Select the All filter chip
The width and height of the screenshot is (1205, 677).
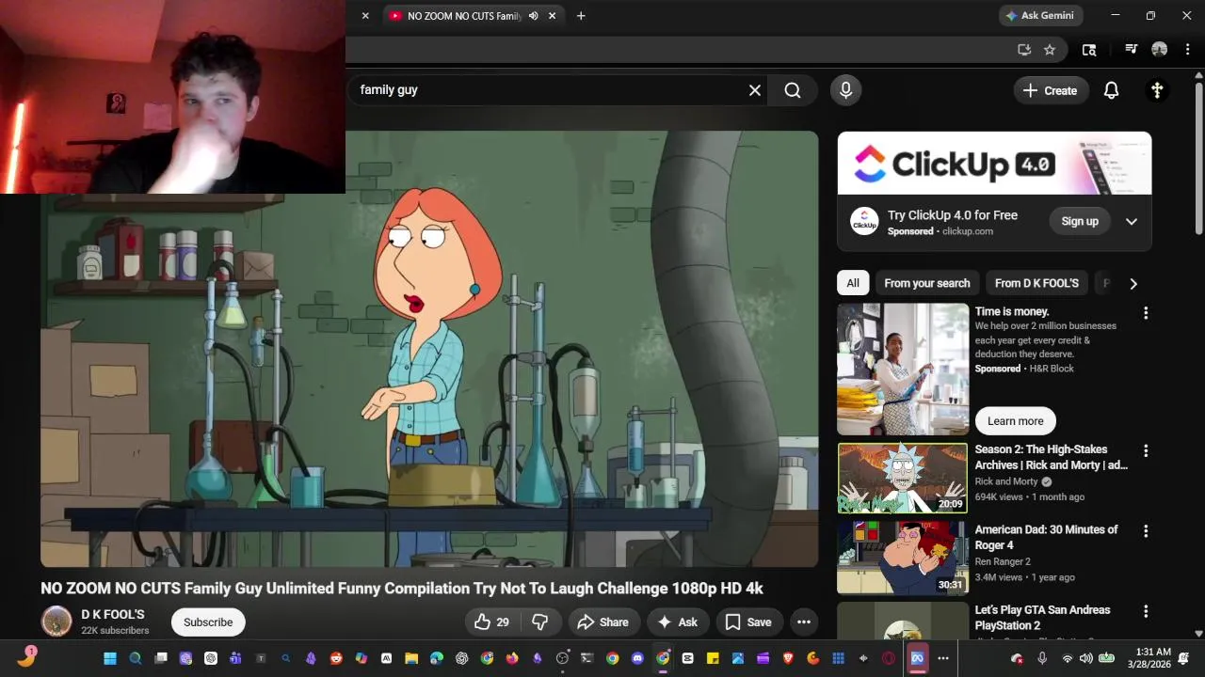click(x=853, y=283)
